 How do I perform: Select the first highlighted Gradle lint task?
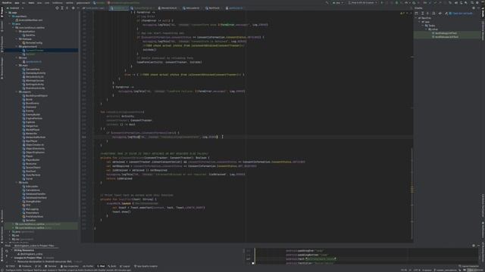[x=445, y=33]
